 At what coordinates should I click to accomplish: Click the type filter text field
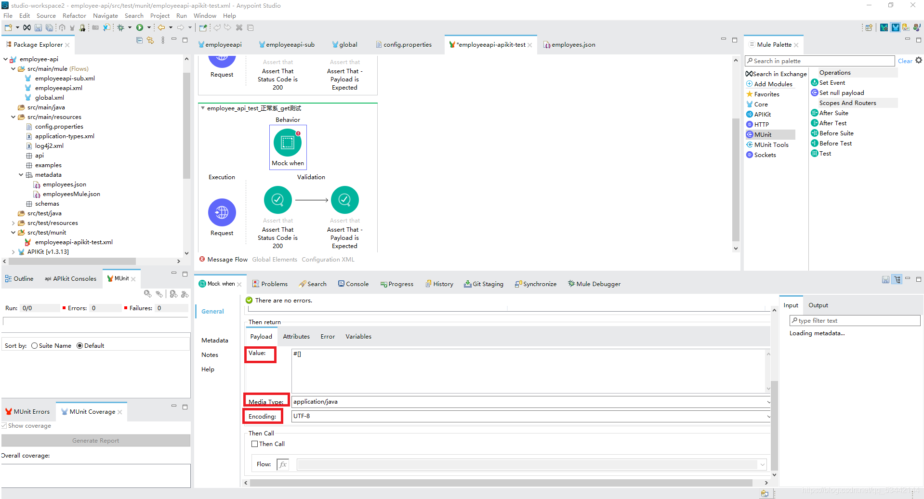click(x=855, y=321)
